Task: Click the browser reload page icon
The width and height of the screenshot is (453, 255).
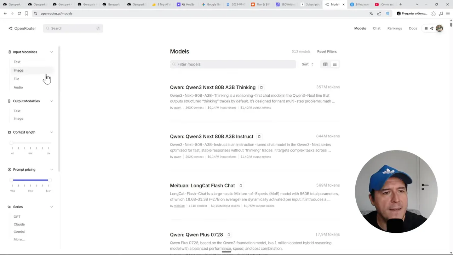Action: click(19, 13)
